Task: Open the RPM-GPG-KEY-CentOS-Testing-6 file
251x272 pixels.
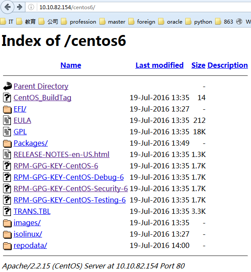Action: coord(70,200)
